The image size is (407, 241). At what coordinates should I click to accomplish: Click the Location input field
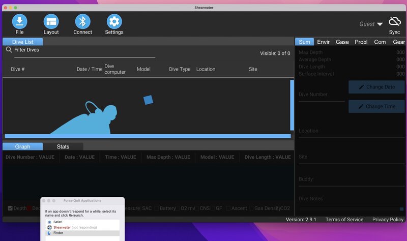coord(352,132)
